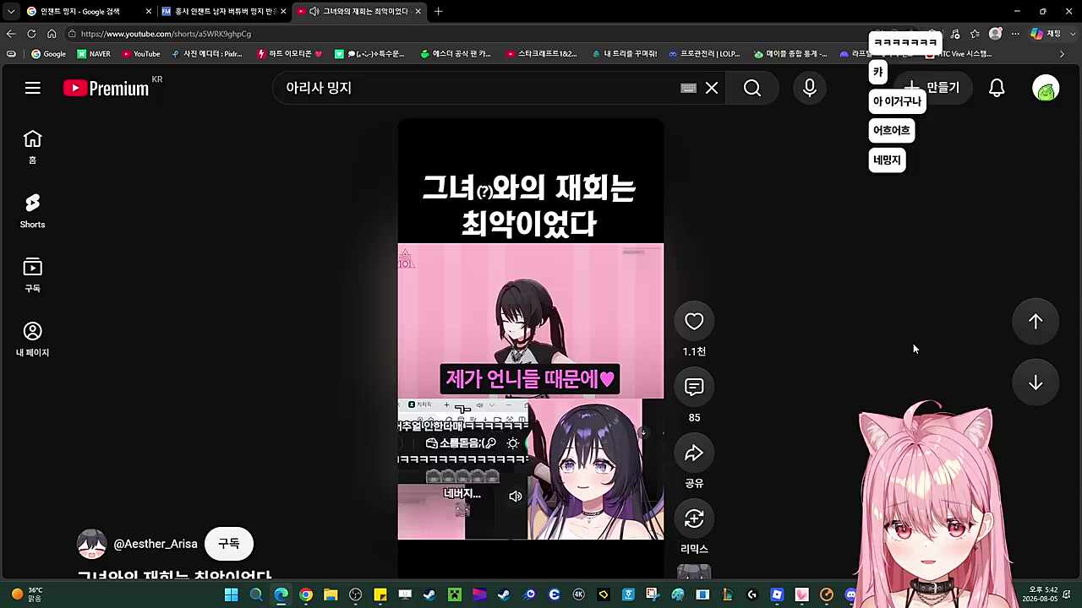
Task: Open Windows taskbar search
Action: tap(256, 594)
